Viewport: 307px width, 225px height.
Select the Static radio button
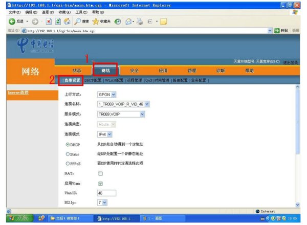tap(68, 154)
